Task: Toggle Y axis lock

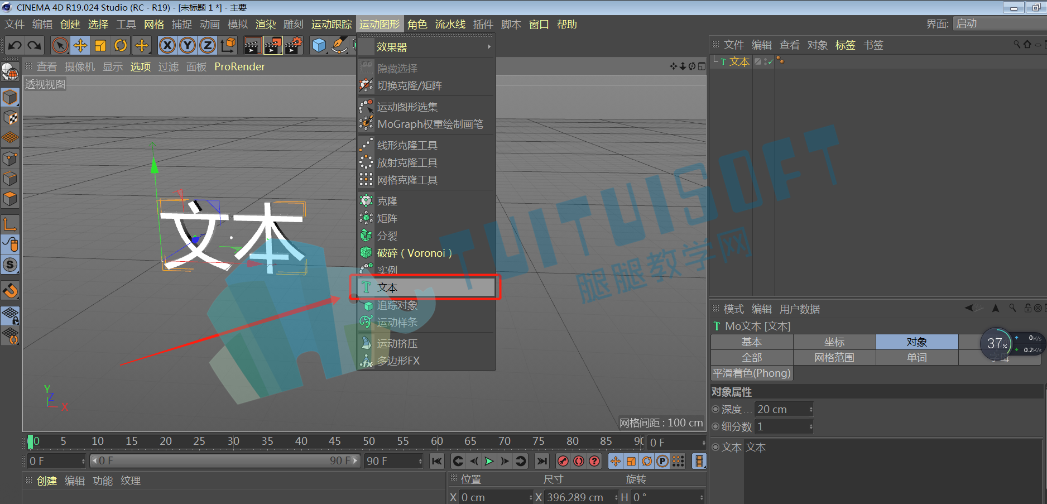Action: (x=188, y=45)
